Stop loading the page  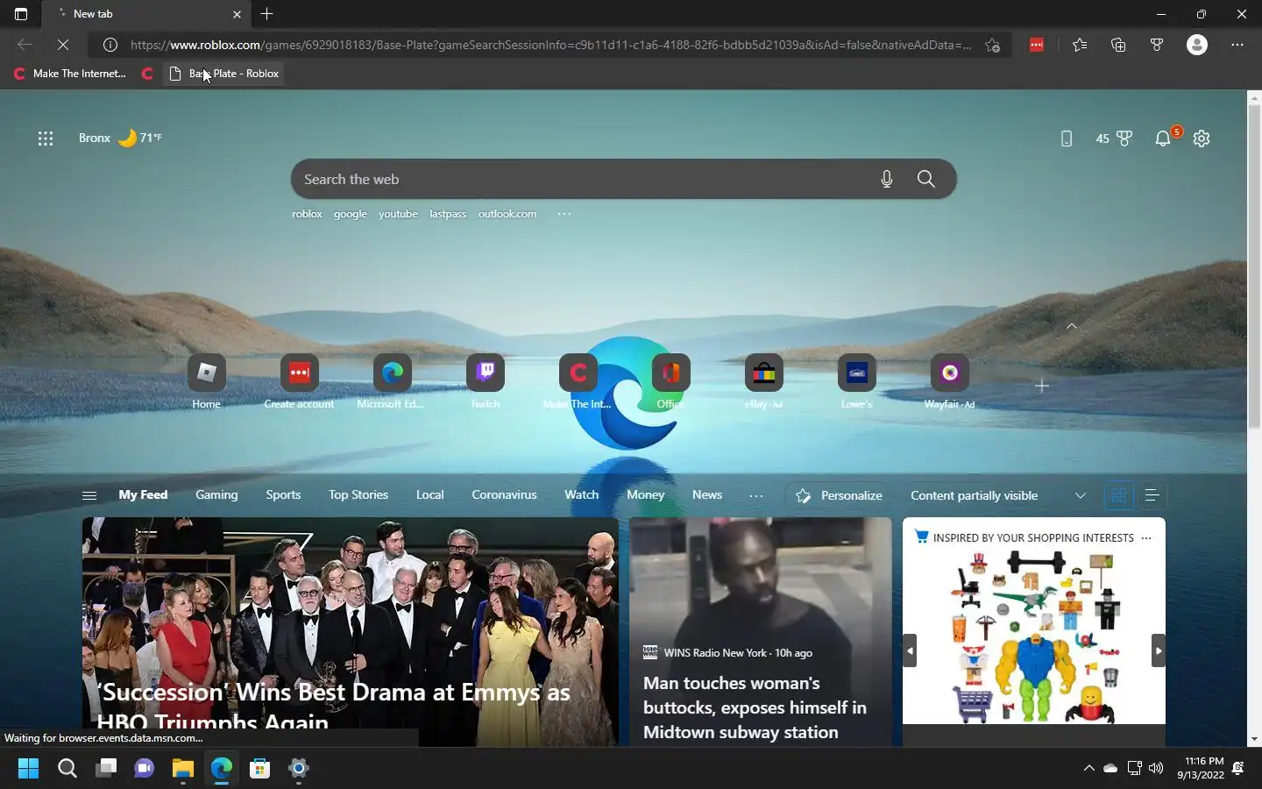(x=63, y=45)
